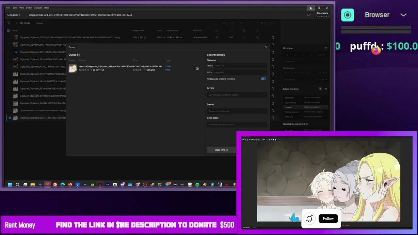Open the Format dropdown
Viewport: 418px width, 235px height.
(237, 111)
